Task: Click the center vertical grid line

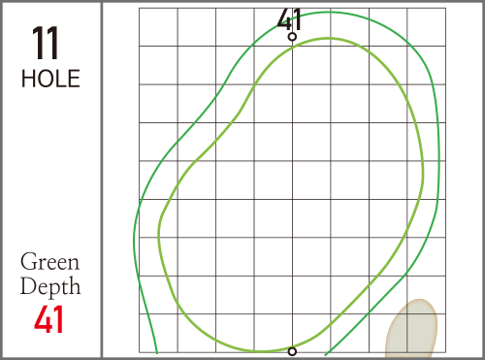Action: [292, 194]
